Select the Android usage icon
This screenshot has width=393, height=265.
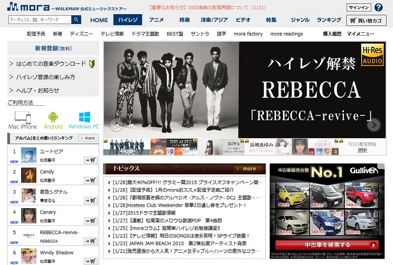pos(53,120)
